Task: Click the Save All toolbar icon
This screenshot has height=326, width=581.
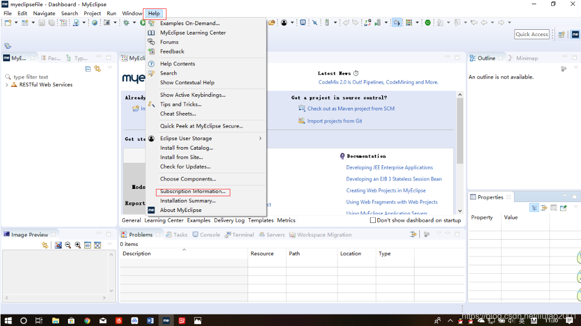Action: 51,23
